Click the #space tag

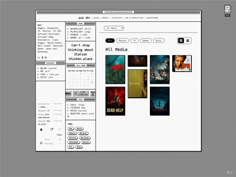(72, 133)
